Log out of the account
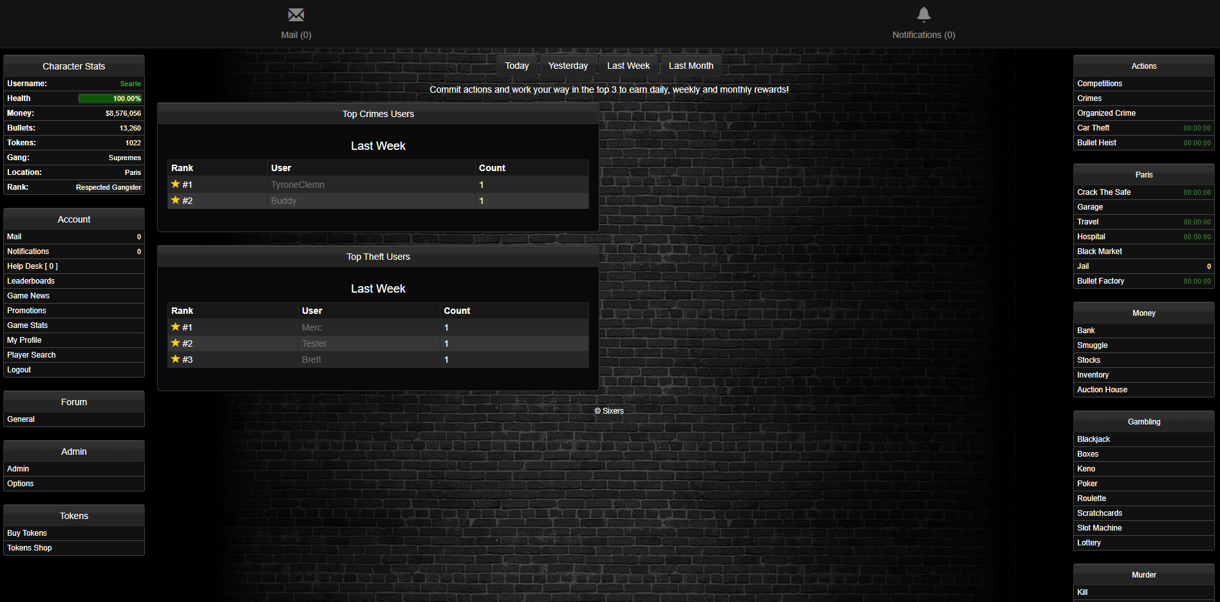Image resolution: width=1220 pixels, height=602 pixels. [19, 370]
